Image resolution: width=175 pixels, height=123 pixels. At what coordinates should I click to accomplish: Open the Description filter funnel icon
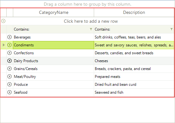tap(172, 29)
